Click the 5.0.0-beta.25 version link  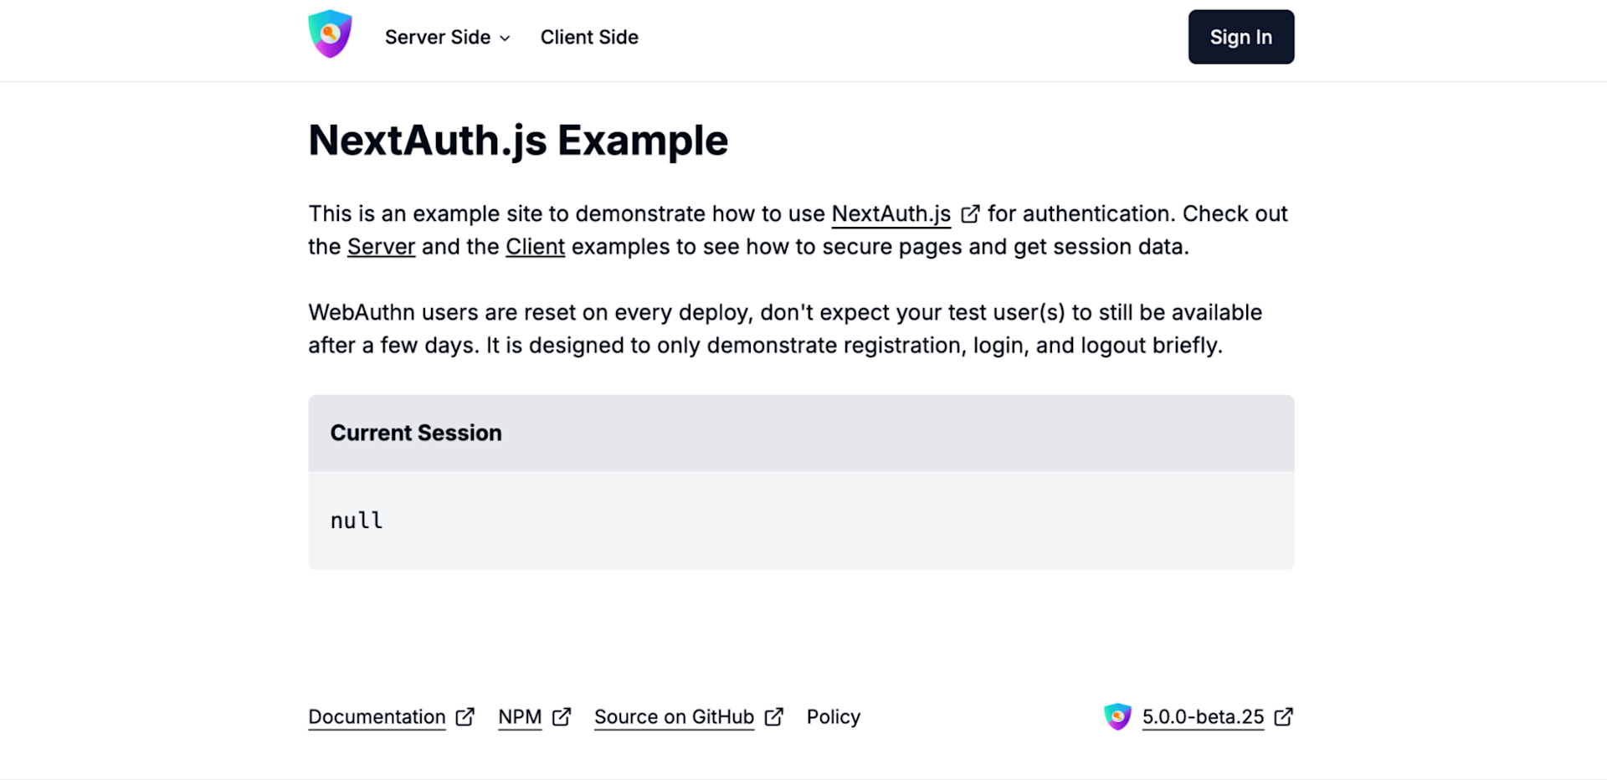pos(1203,717)
